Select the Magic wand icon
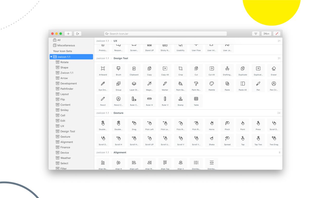Viewport: 331px width, 198px height. (149, 85)
